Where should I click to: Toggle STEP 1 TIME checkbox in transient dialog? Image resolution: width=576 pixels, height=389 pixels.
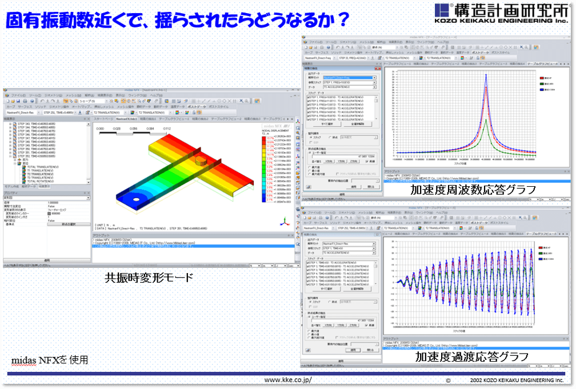click(x=308, y=263)
